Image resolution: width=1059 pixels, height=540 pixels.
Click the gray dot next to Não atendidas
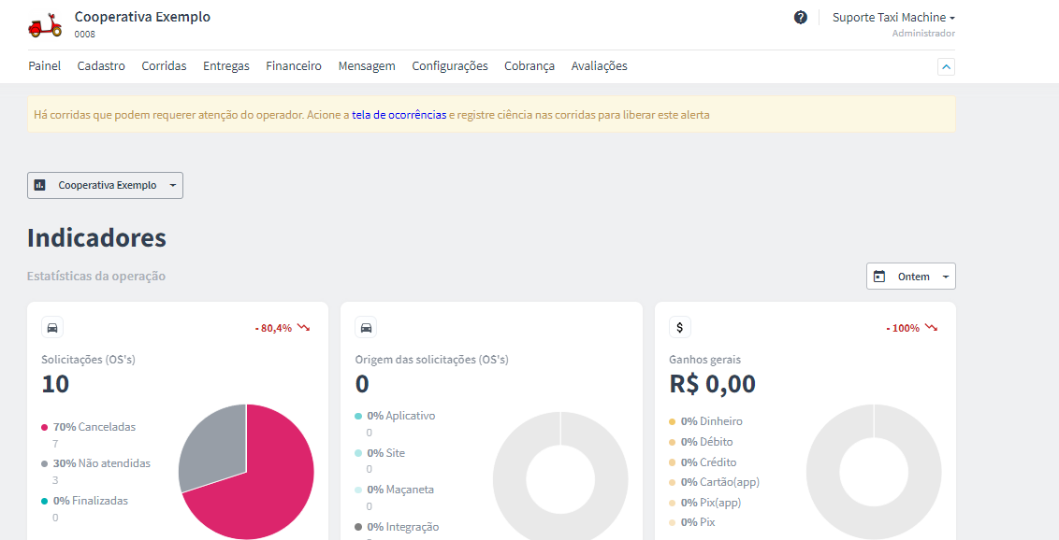45,463
